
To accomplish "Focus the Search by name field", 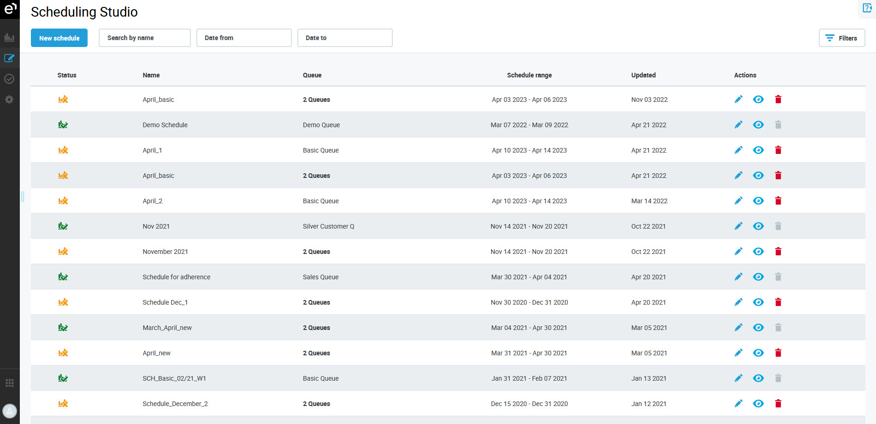I will (144, 38).
